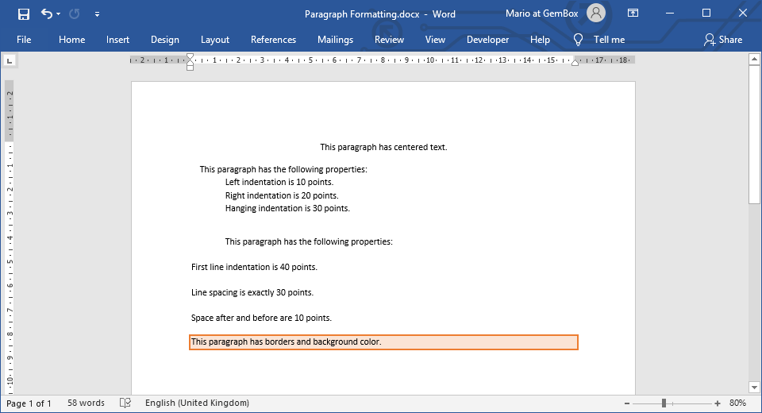This screenshot has height=413, width=762.
Task: Click the Share button
Action: [x=722, y=40]
